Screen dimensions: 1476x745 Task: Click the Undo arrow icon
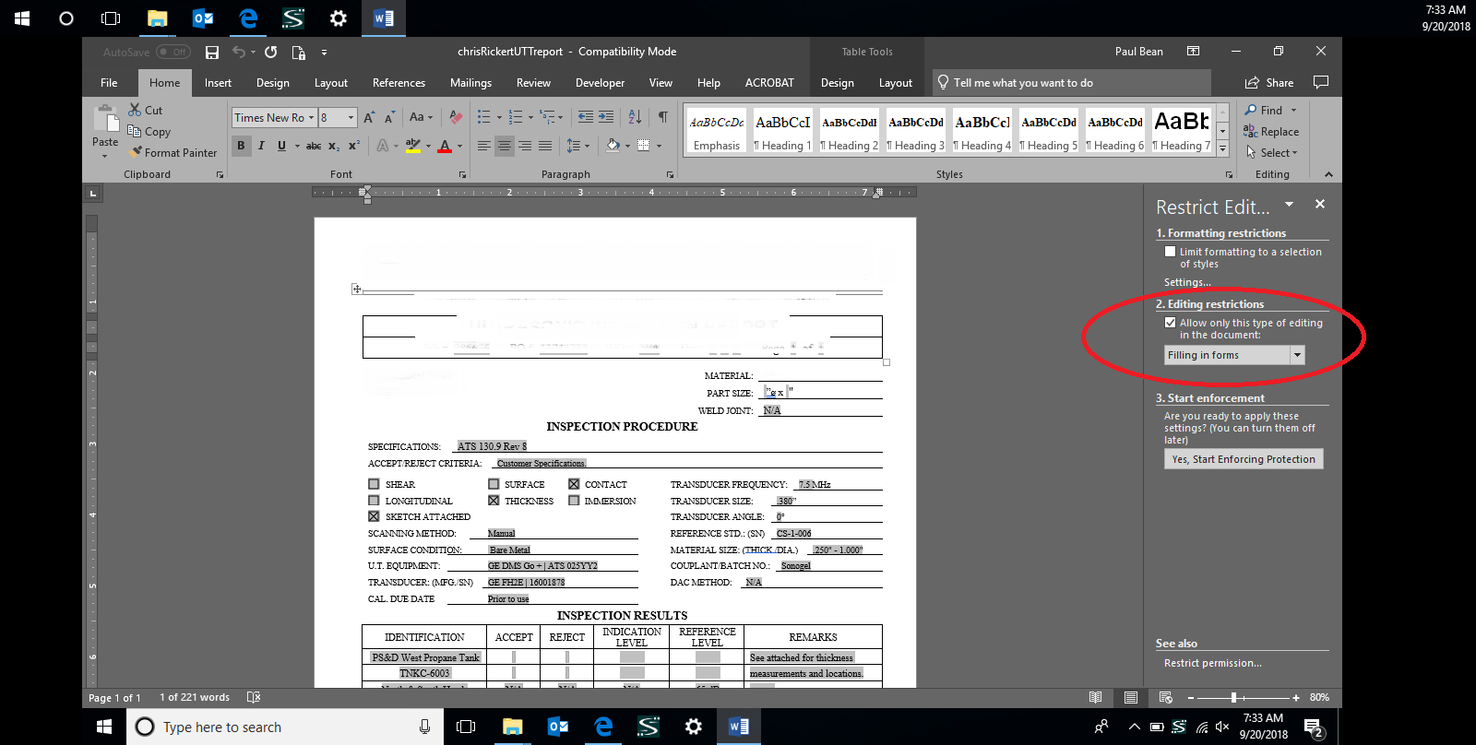coord(239,52)
